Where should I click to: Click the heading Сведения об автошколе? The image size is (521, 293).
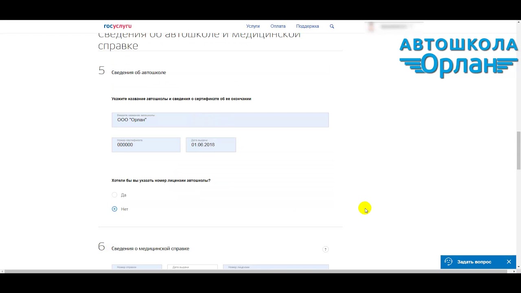pos(139,72)
